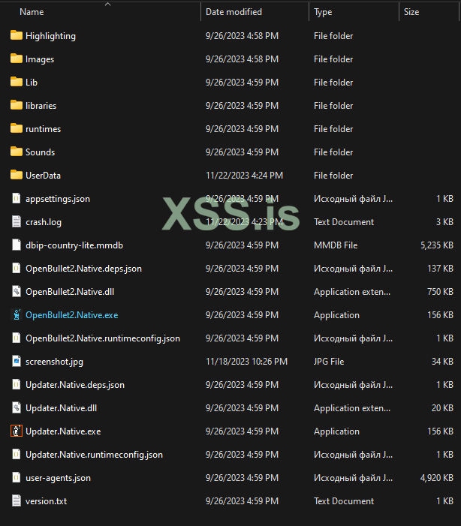Sort by Size column header

click(411, 12)
